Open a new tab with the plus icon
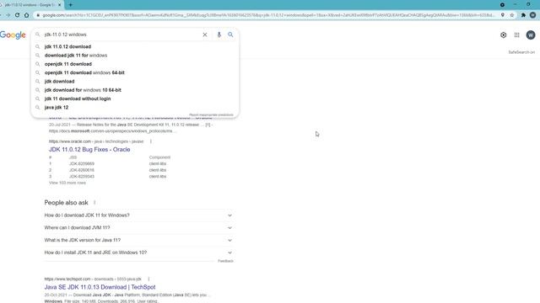540x303 pixels. coord(70,5)
